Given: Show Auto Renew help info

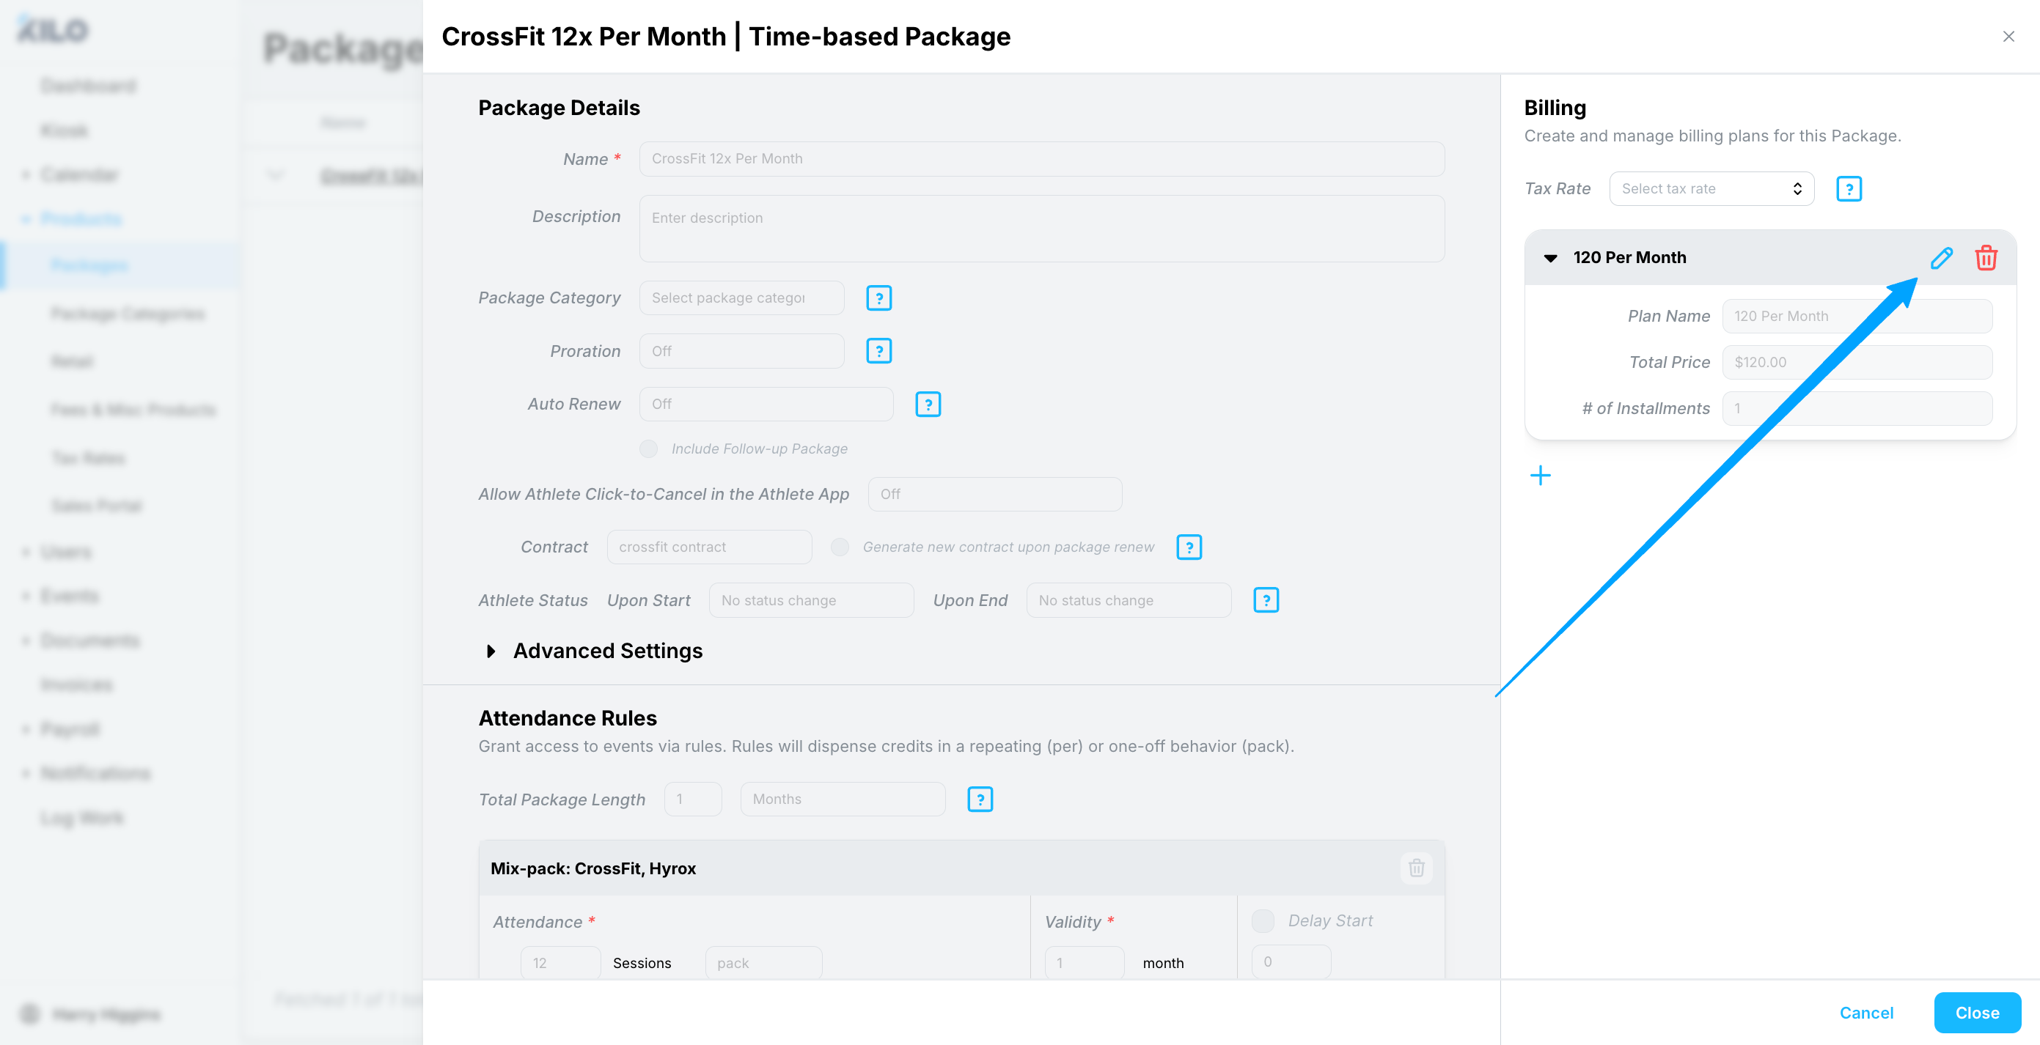Looking at the screenshot, I should [x=928, y=405].
